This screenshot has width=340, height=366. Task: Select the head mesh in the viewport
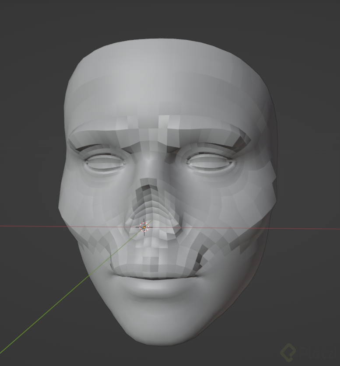coord(168,192)
